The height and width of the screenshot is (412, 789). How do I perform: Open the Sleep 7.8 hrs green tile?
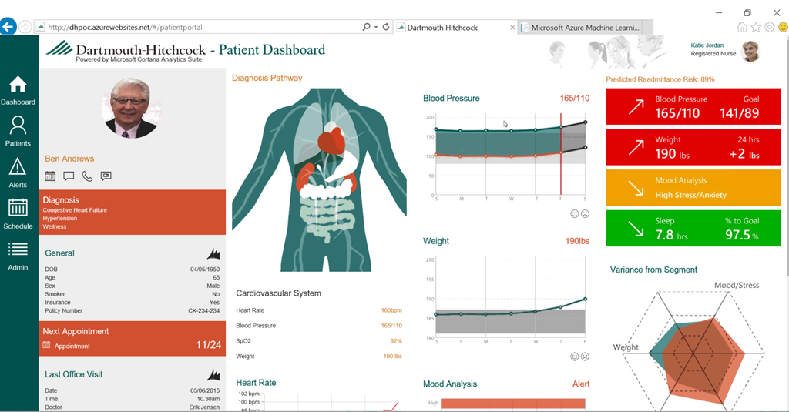click(693, 229)
